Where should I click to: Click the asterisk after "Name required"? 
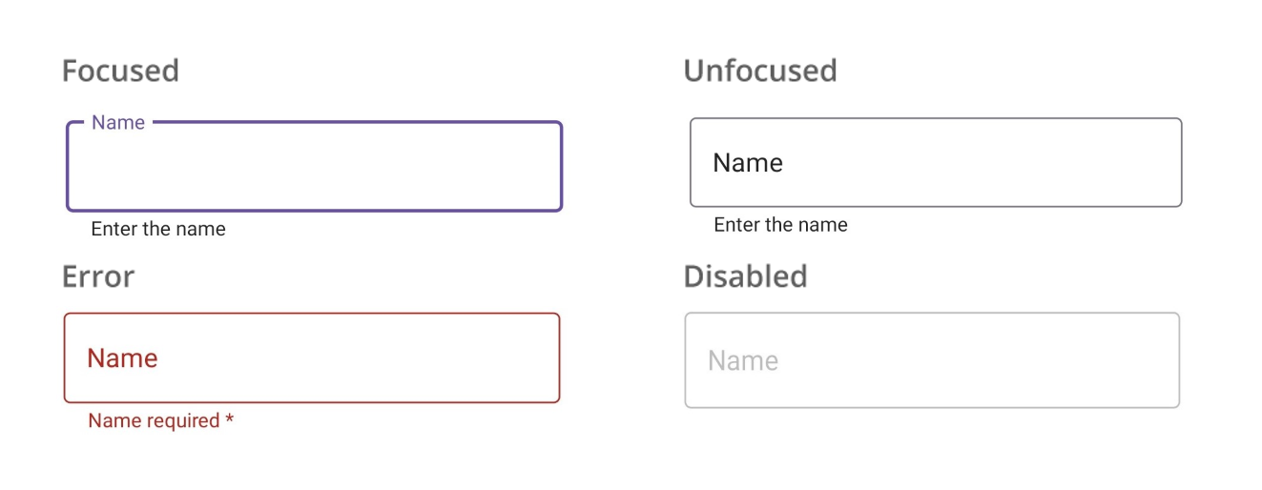pos(230,419)
